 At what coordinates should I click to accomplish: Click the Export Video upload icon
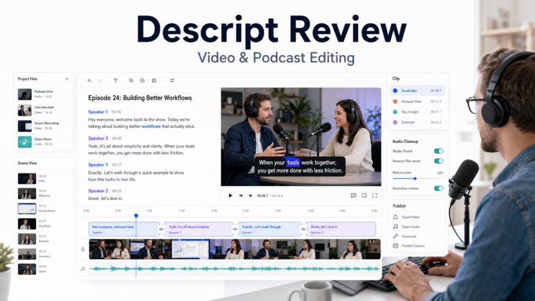click(395, 217)
